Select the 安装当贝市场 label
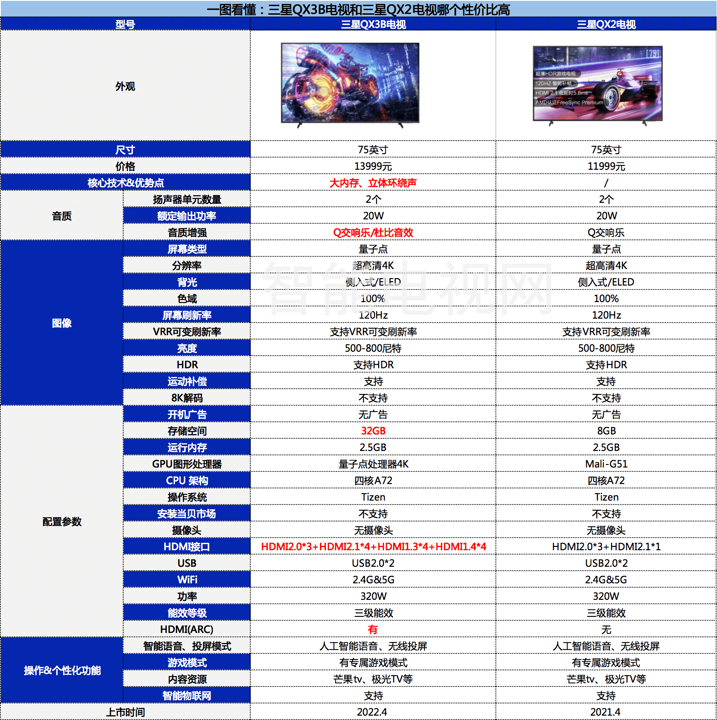Viewport: 717px width, 720px height. coord(187,514)
